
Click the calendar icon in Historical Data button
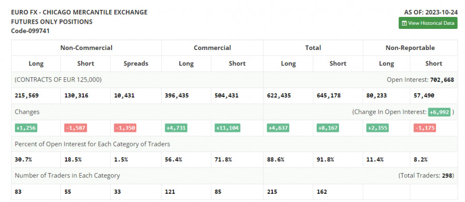coord(404,23)
